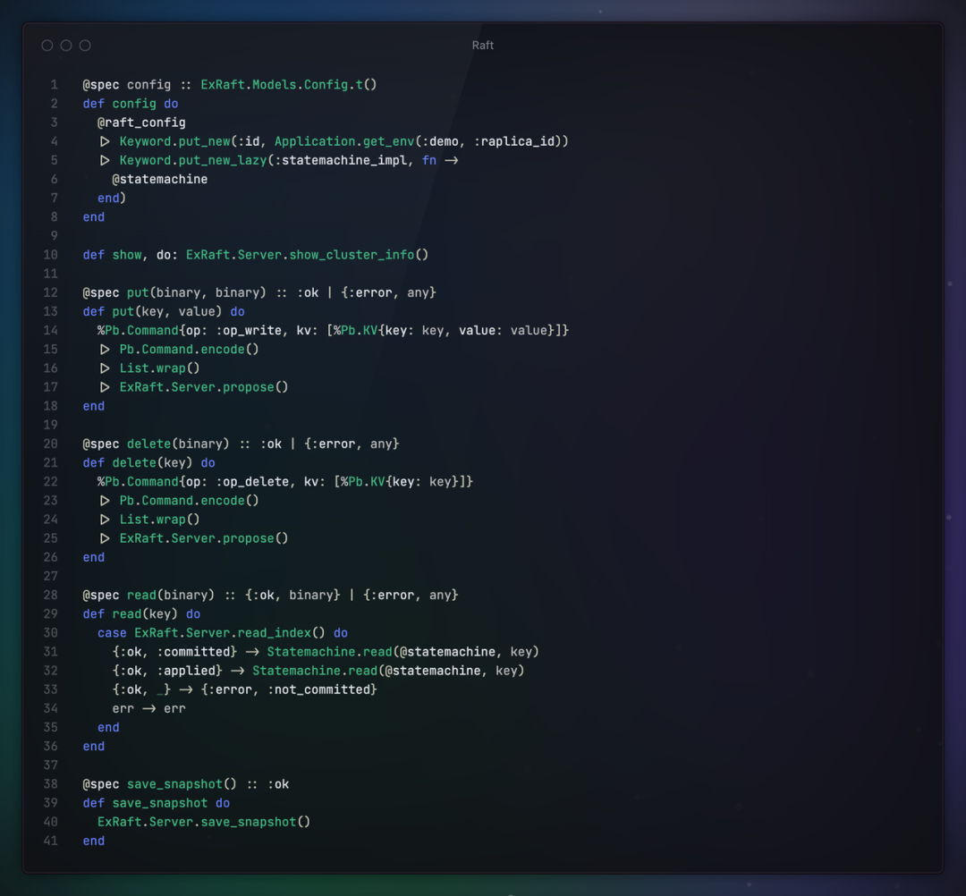Click the window title "Raft"
Image resolution: width=966 pixels, height=896 pixels.
pyautogui.click(x=482, y=46)
